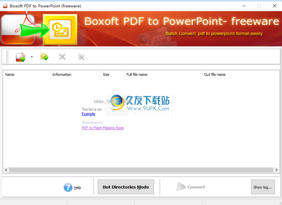Sort by Full file name column

pyautogui.click(x=163, y=75)
